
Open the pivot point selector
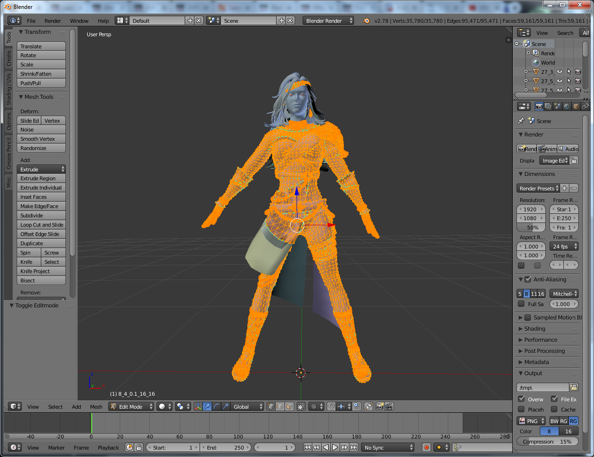pyautogui.click(x=183, y=406)
